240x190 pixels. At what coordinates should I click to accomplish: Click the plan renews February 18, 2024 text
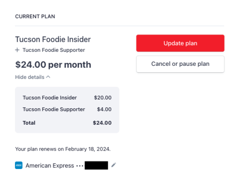(x=63, y=149)
